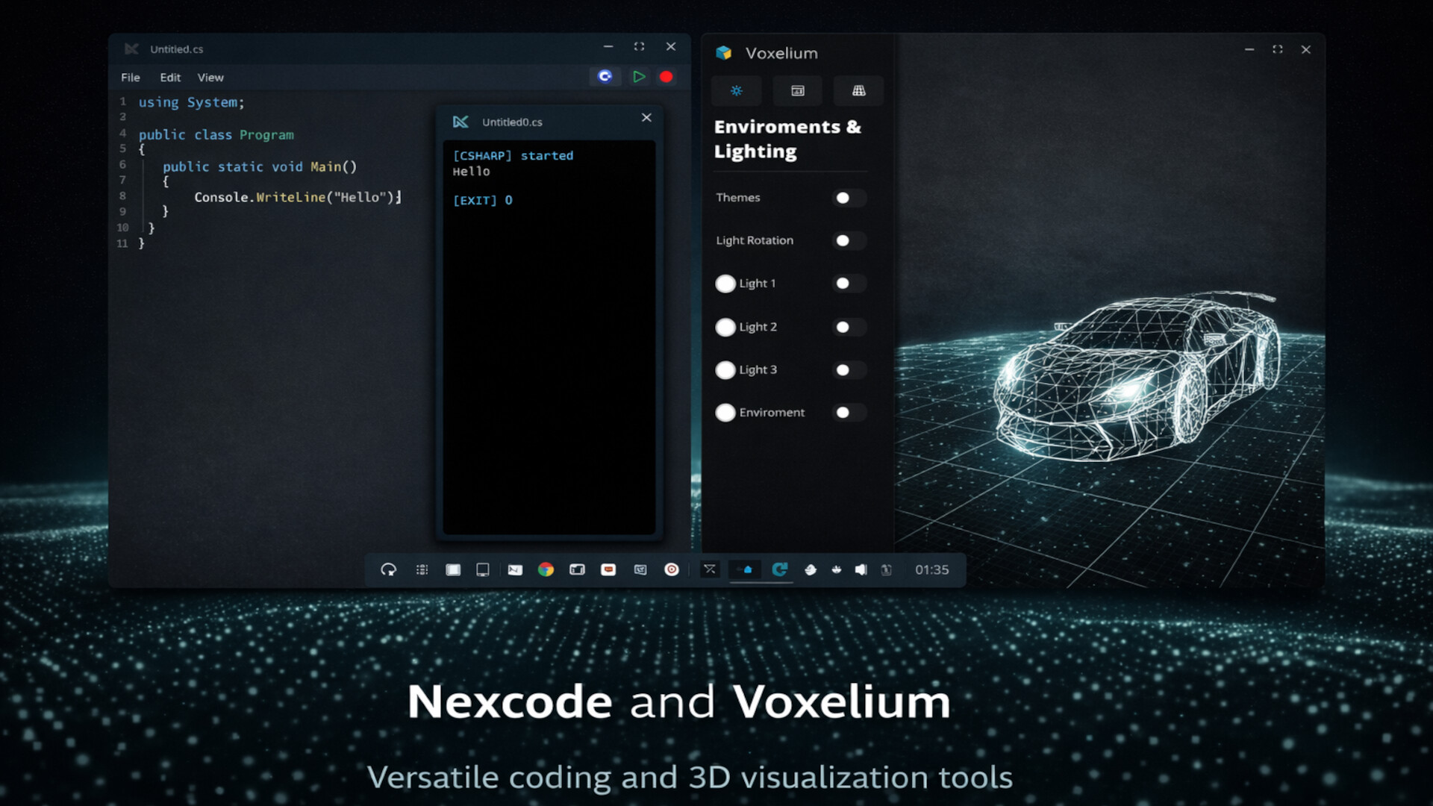Run the C# program with the play icon
1433x806 pixels.
[639, 76]
